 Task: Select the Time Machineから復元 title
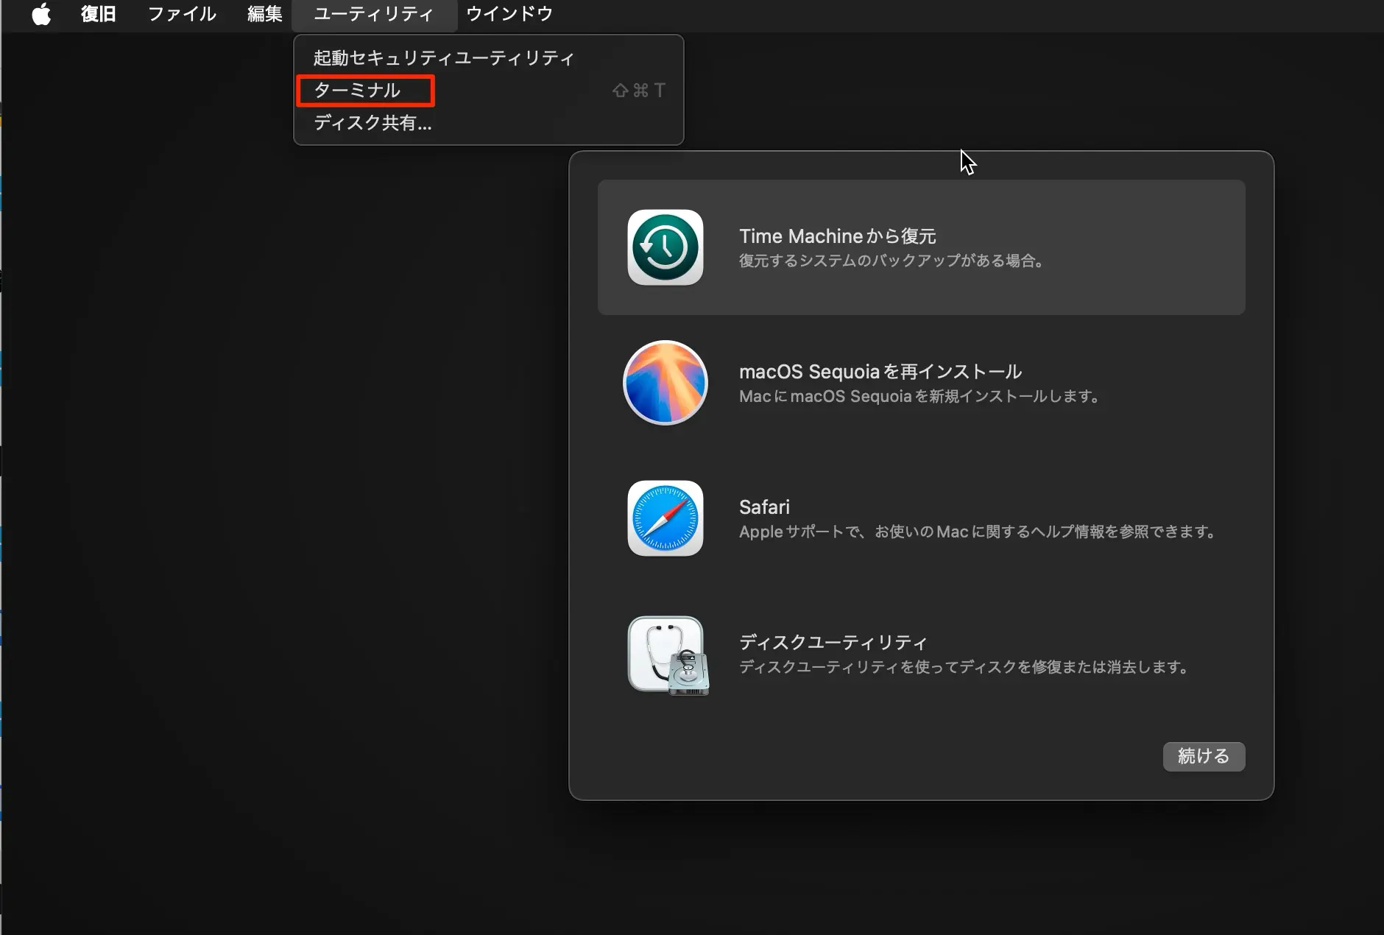tap(838, 236)
